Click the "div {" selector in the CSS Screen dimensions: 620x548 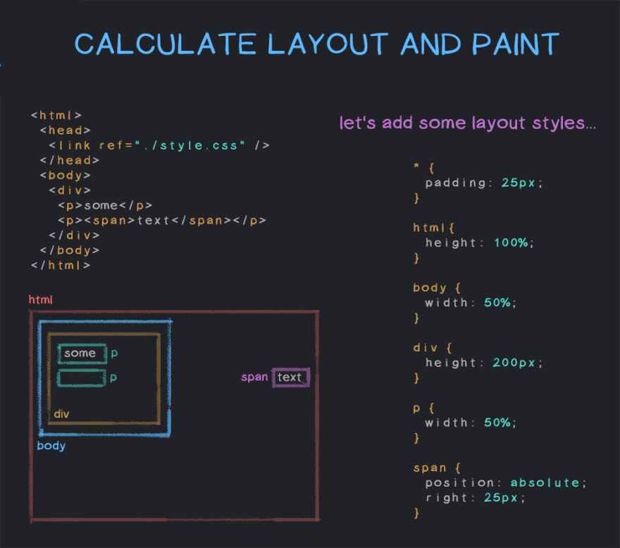click(433, 348)
